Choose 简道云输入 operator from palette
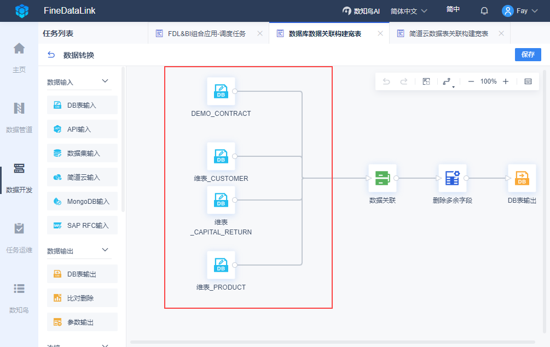This screenshot has height=347, width=550. coord(82,177)
